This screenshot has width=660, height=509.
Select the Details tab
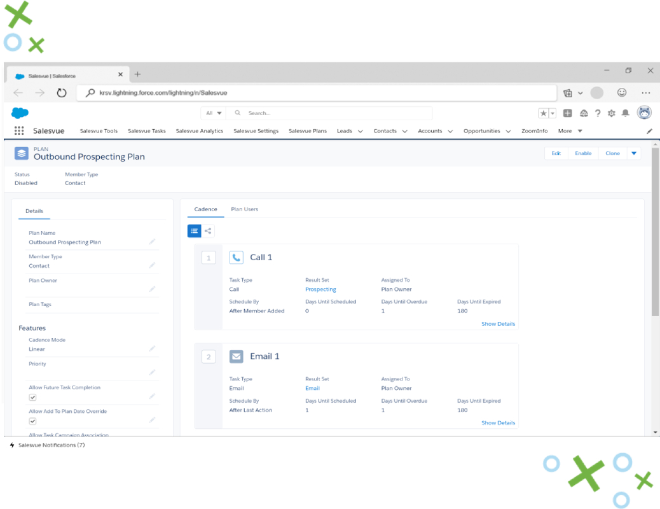[x=34, y=211]
